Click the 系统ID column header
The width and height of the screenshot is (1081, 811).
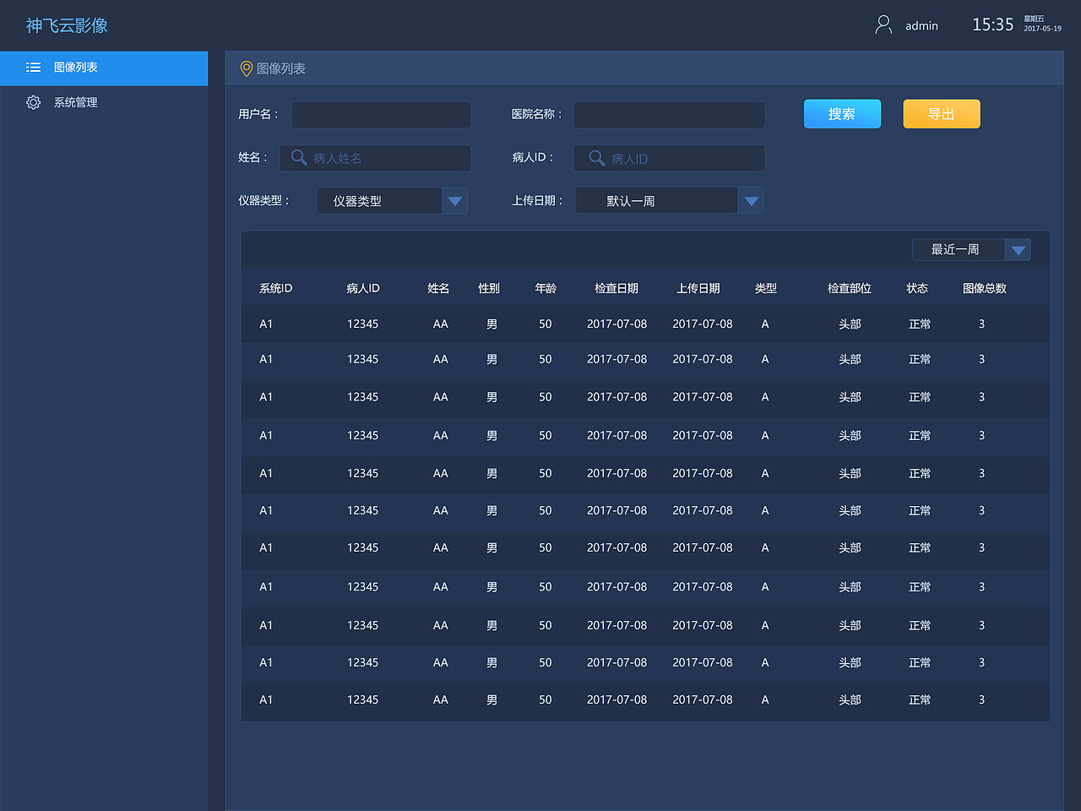276,289
